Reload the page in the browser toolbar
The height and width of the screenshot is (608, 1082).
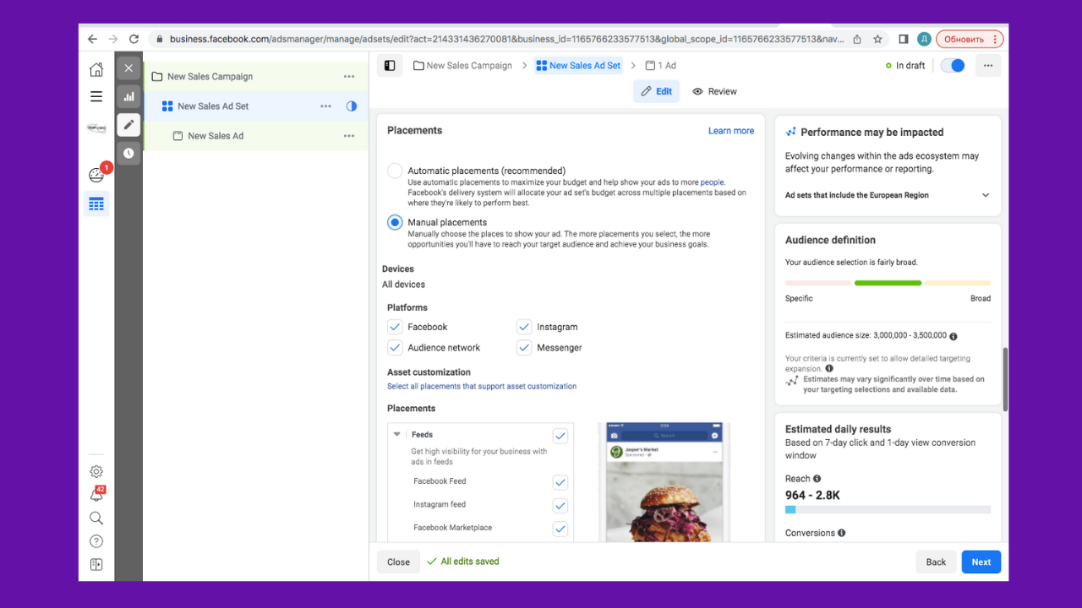pyautogui.click(x=134, y=39)
